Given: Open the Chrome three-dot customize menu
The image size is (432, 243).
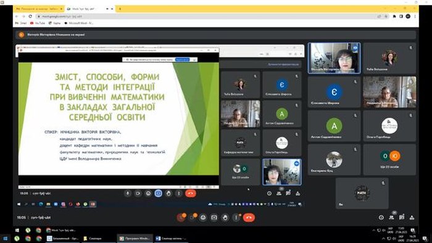Looking at the screenshot, I should click(x=415, y=17).
